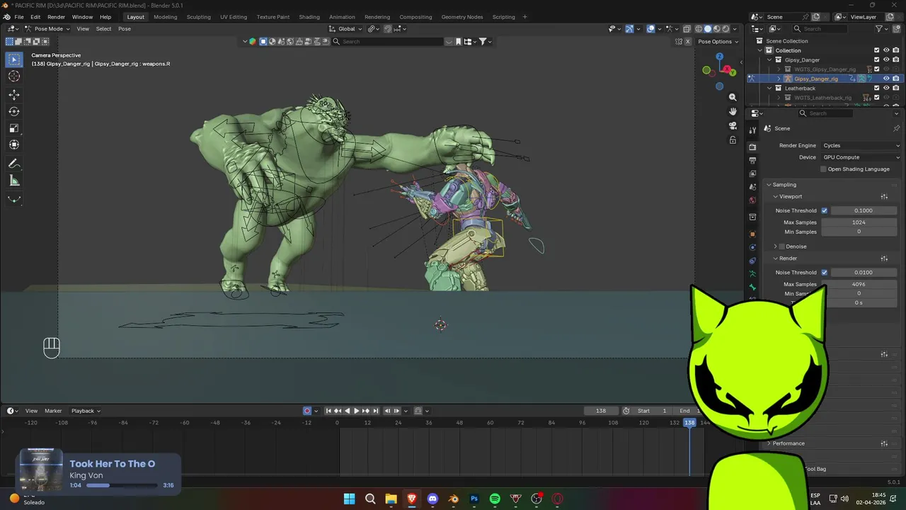Open the Render Engine Cycles dropdown
This screenshot has width=906, height=510.
coord(861,145)
